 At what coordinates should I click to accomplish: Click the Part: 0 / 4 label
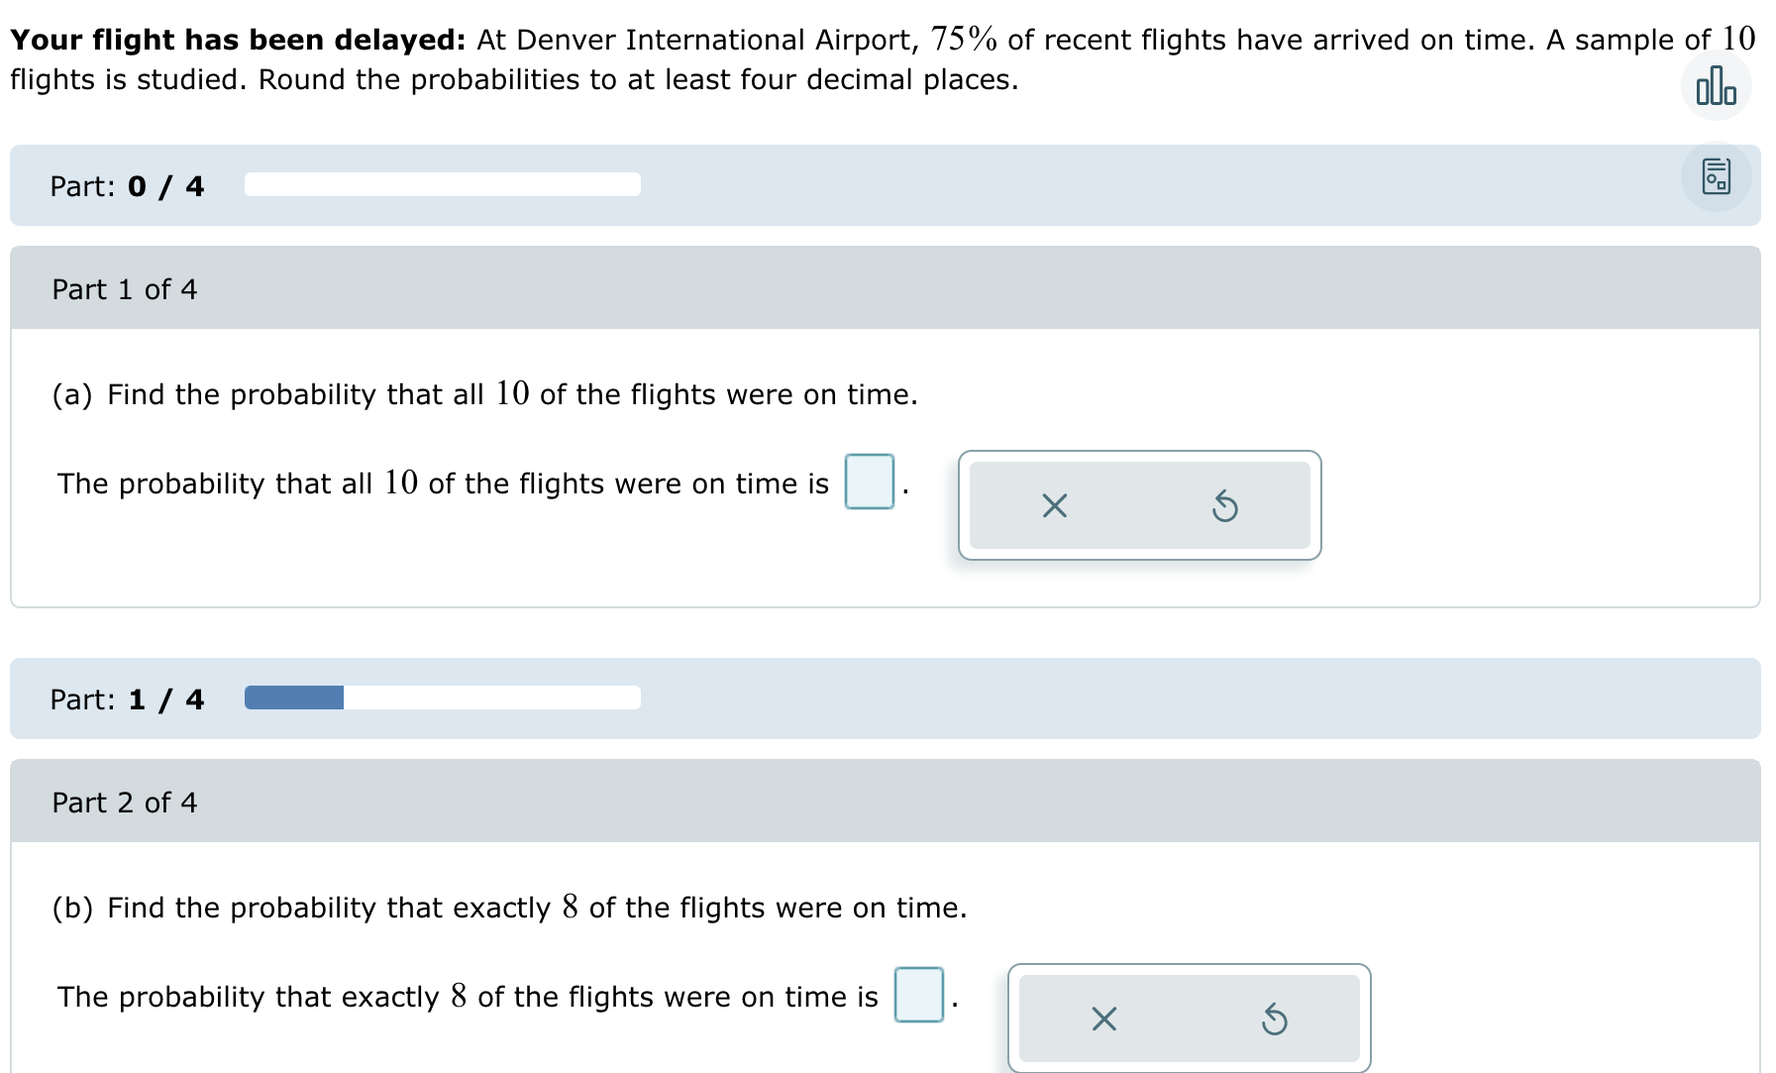(x=126, y=185)
